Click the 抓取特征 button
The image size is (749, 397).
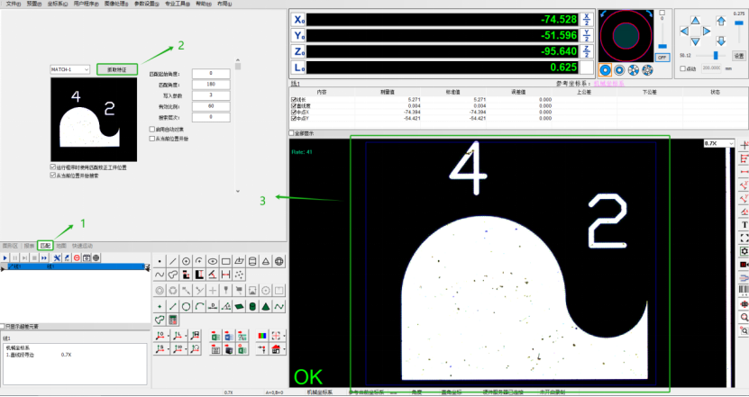pyautogui.click(x=116, y=68)
